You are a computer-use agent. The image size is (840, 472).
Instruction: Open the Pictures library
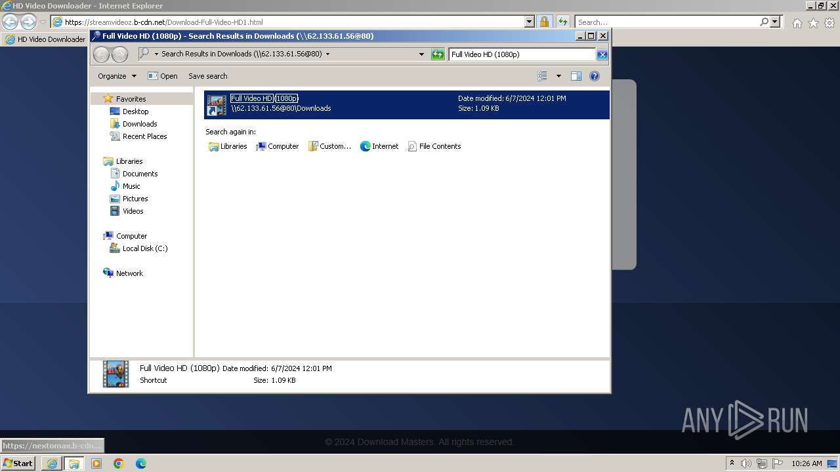[135, 199]
